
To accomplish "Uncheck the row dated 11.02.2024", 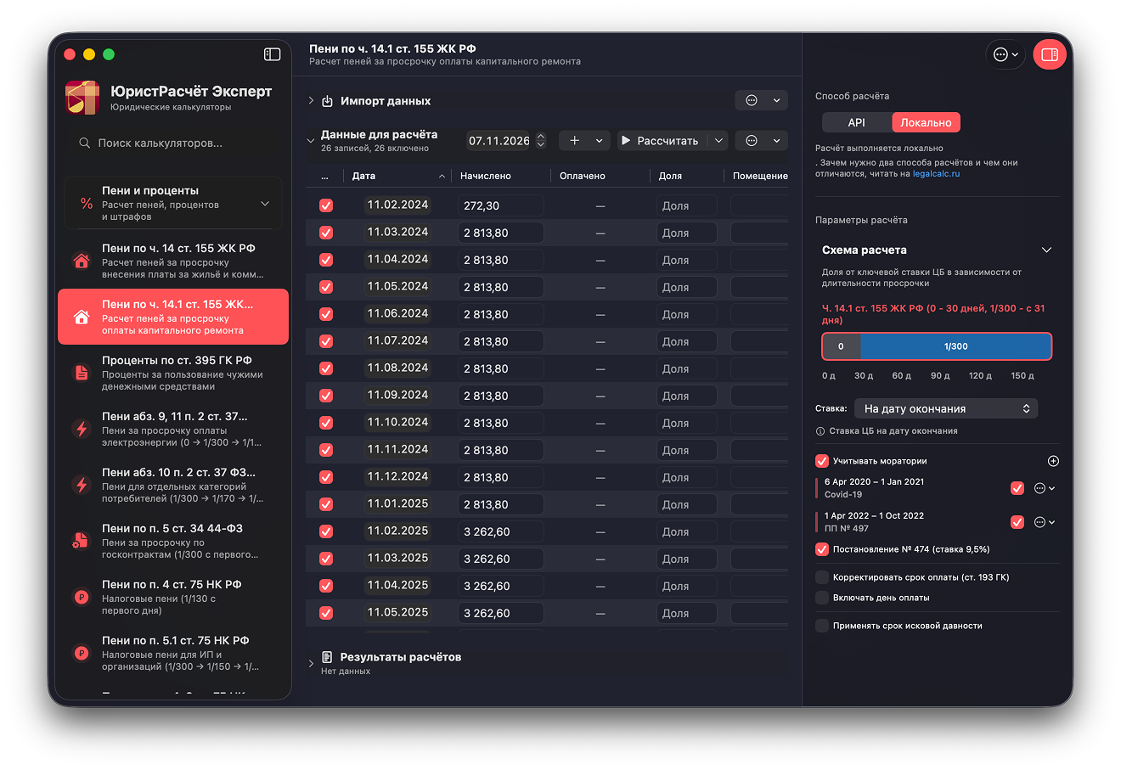I will click(x=326, y=205).
